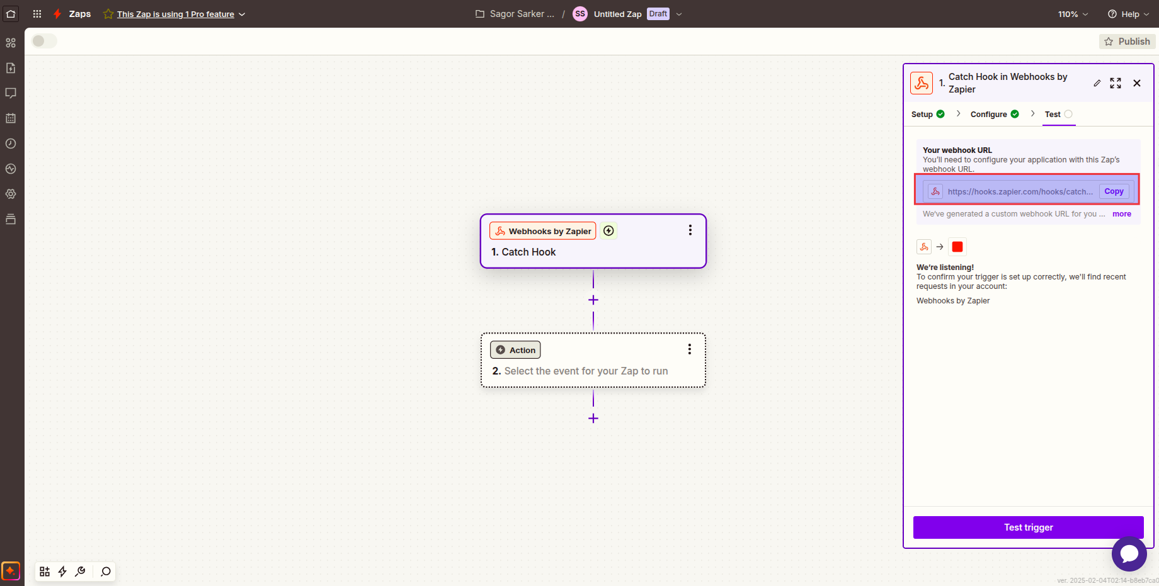Open 'This Zap is using 1 Pro feature' link
This screenshot has height=586, width=1159.
click(x=175, y=14)
